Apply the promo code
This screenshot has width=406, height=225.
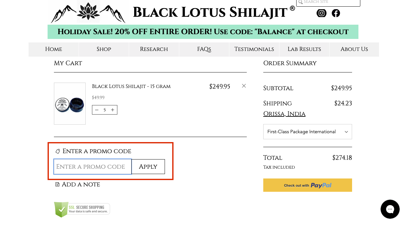tap(148, 167)
